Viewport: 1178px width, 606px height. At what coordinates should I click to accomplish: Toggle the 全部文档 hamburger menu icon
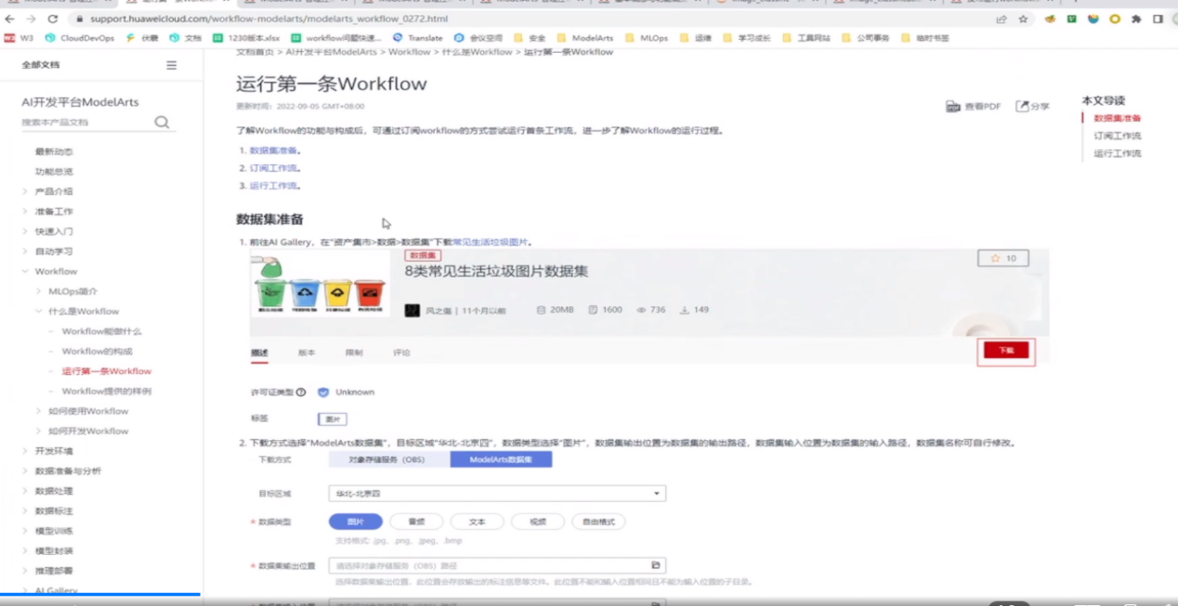point(171,65)
